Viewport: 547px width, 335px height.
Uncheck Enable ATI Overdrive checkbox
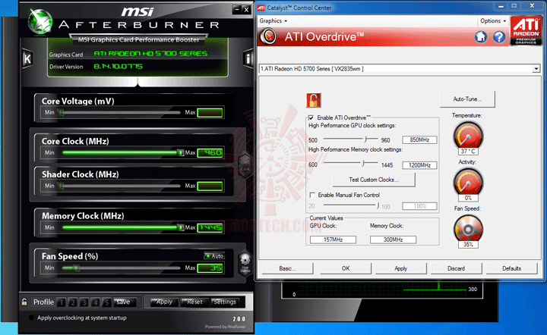pos(311,117)
